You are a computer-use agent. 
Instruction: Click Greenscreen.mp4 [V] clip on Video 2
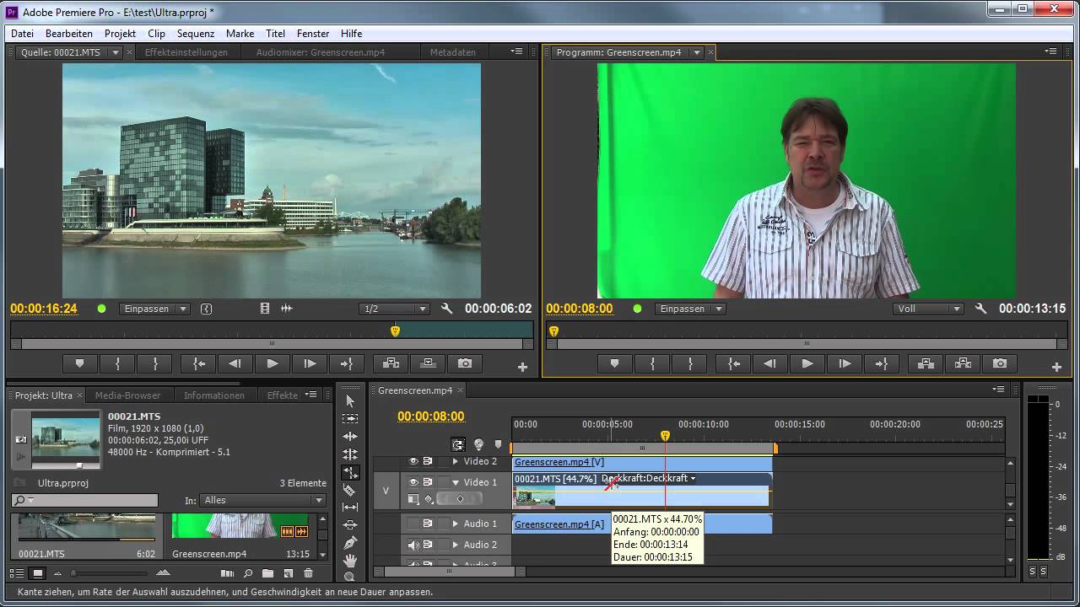point(642,462)
